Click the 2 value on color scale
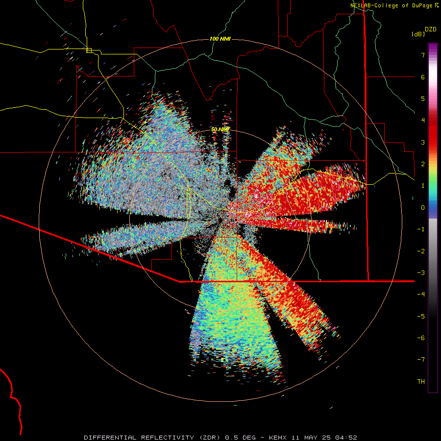The height and width of the screenshot is (441, 441). pos(423,164)
